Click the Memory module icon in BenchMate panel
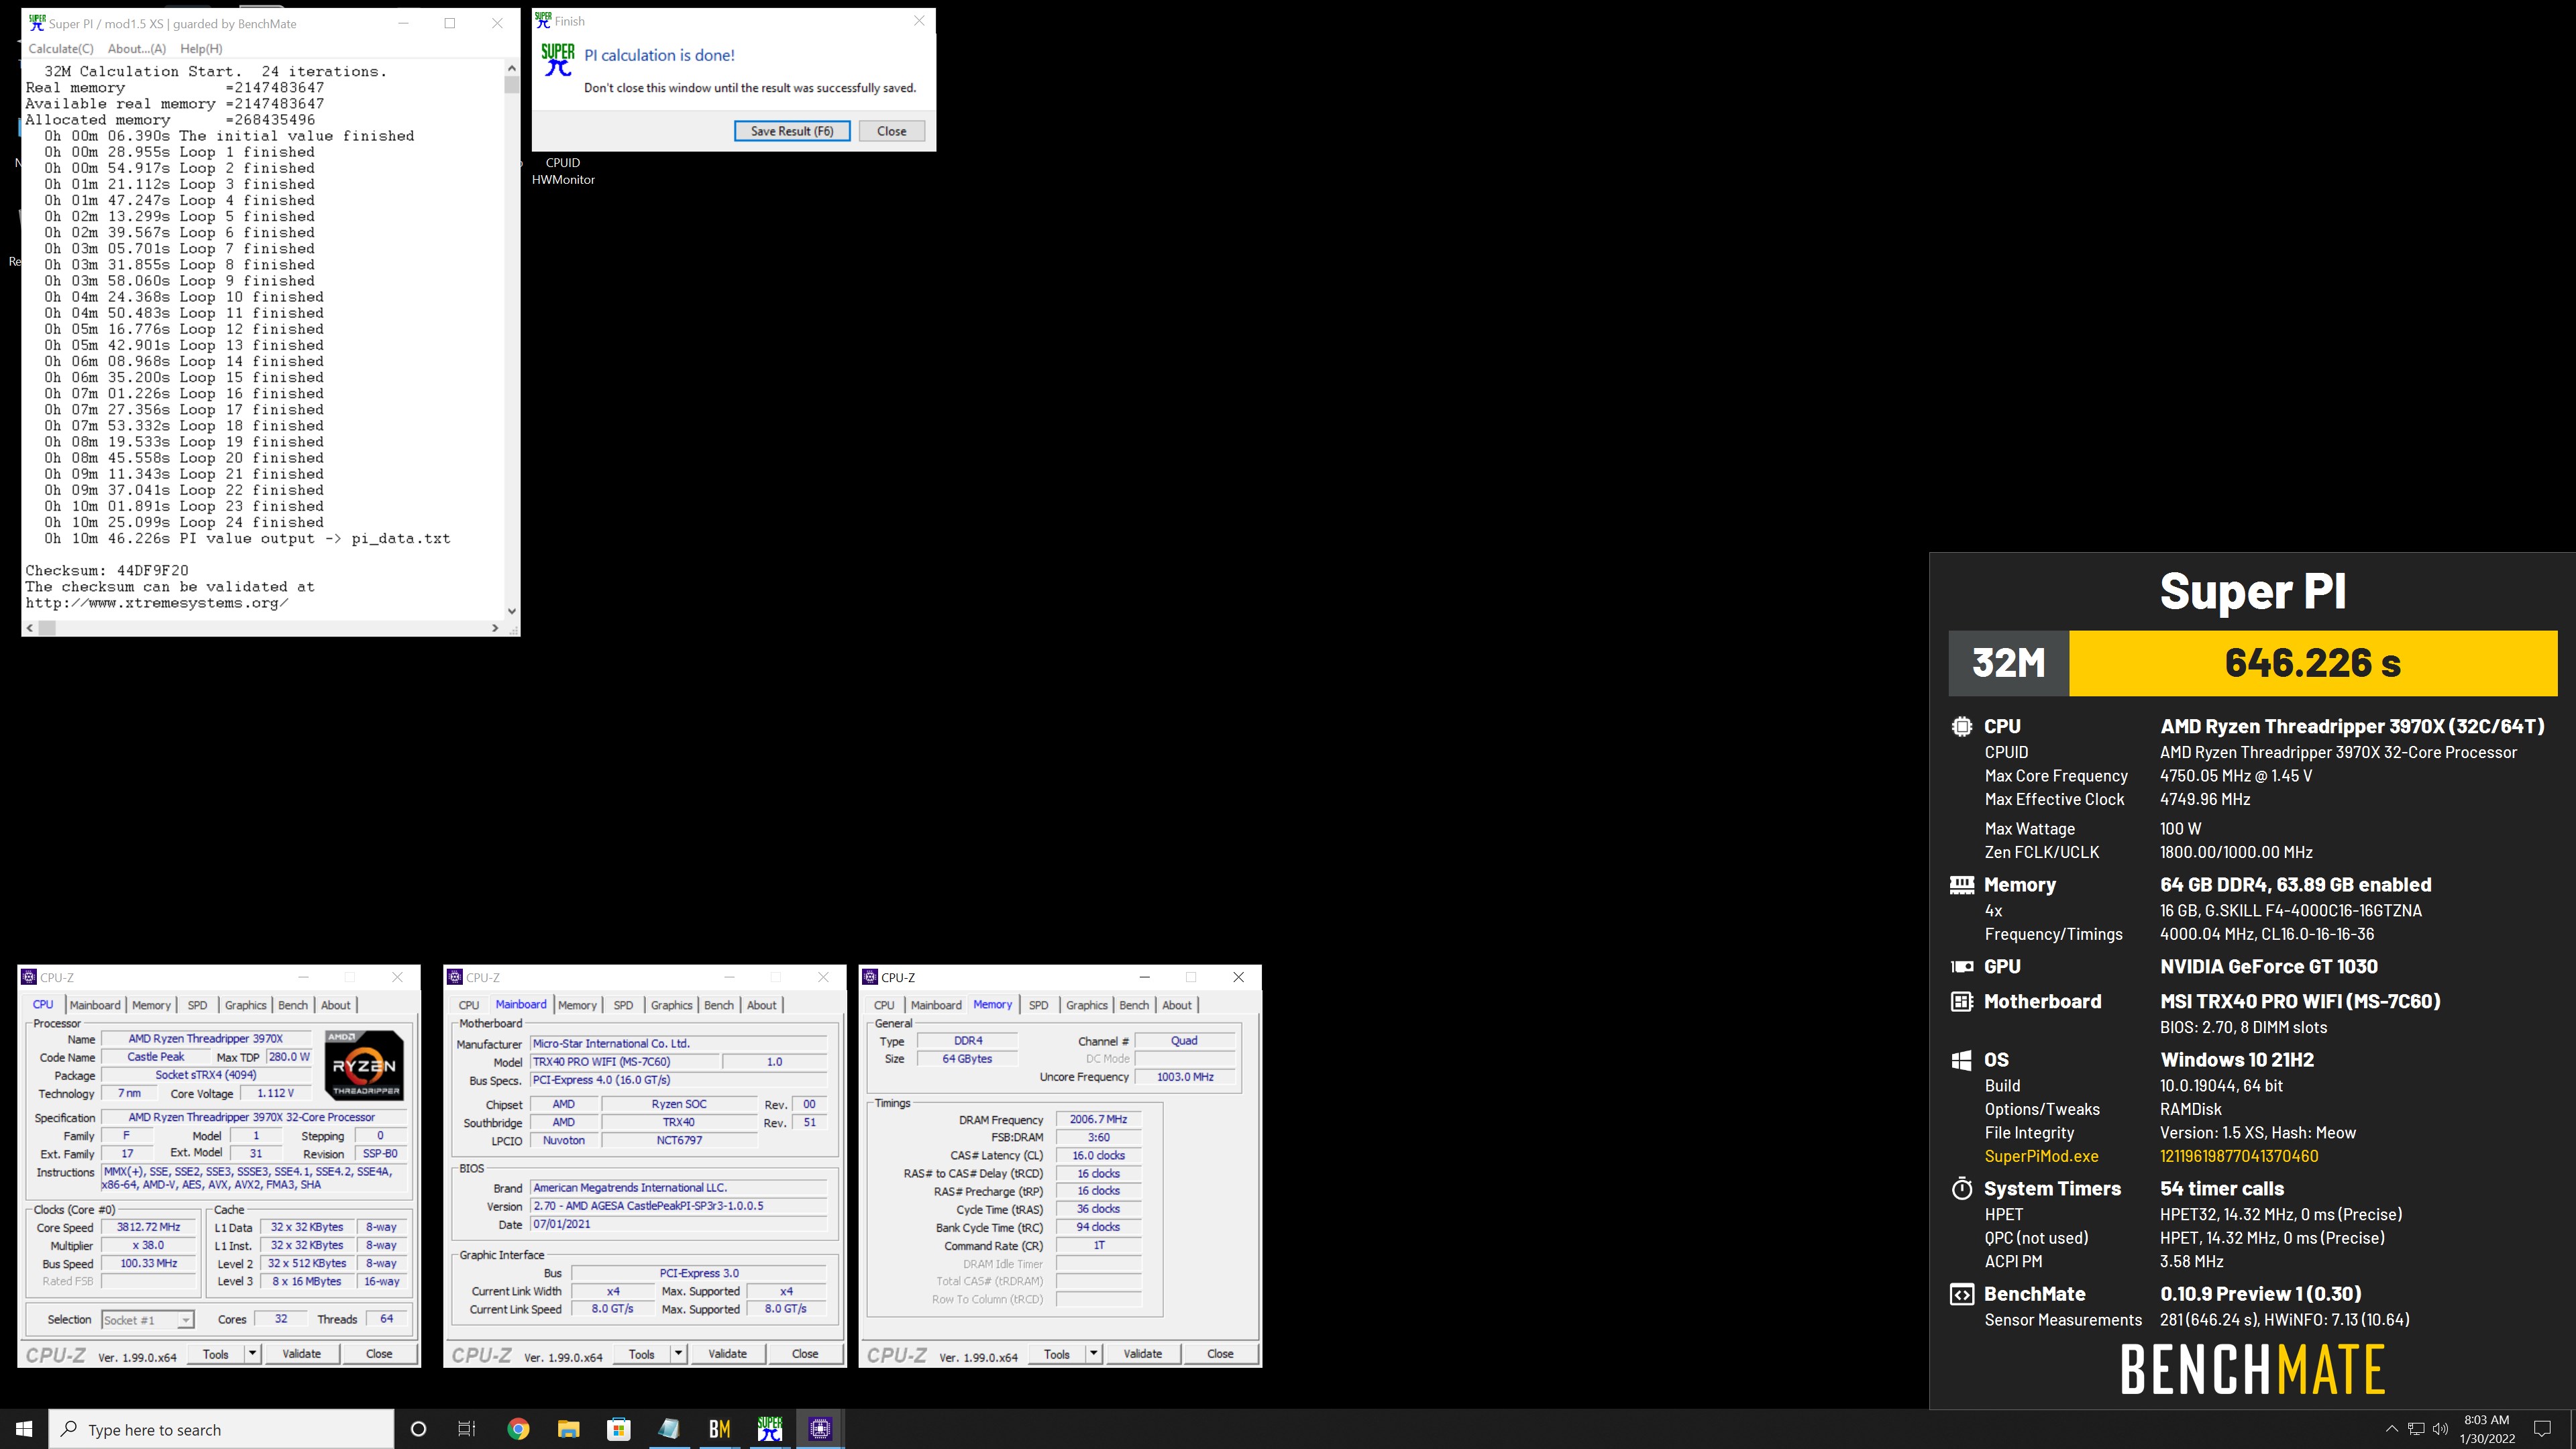This screenshot has width=2576, height=1449. pyautogui.click(x=1961, y=885)
